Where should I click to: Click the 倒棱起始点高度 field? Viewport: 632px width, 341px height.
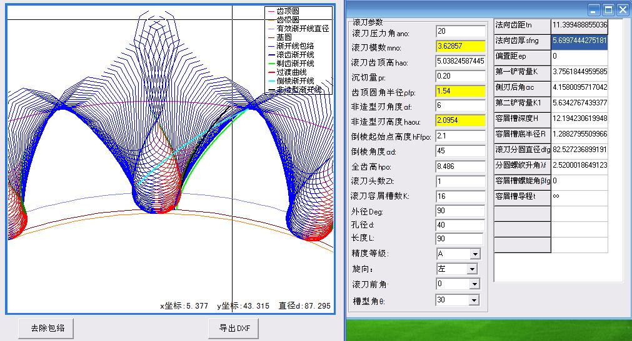click(461, 136)
